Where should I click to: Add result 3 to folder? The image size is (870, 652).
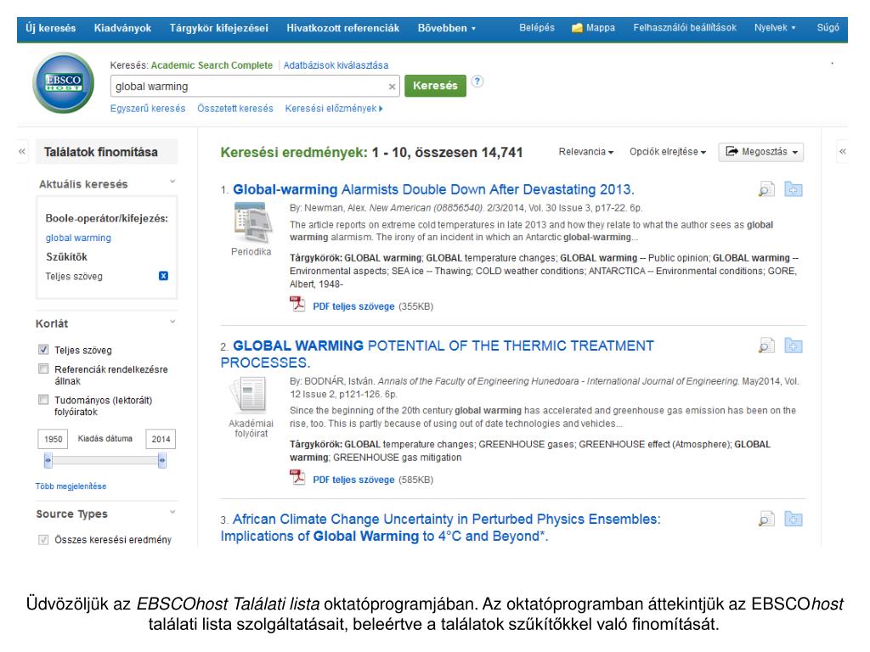[x=794, y=520]
